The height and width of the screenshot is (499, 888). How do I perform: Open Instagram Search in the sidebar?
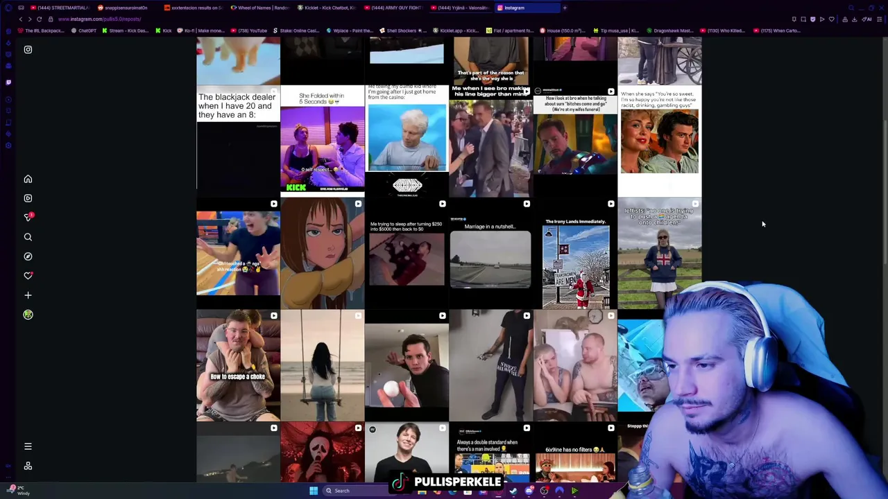(28, 237)
